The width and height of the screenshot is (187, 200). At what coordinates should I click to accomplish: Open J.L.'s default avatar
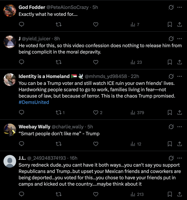click(10, 161)
